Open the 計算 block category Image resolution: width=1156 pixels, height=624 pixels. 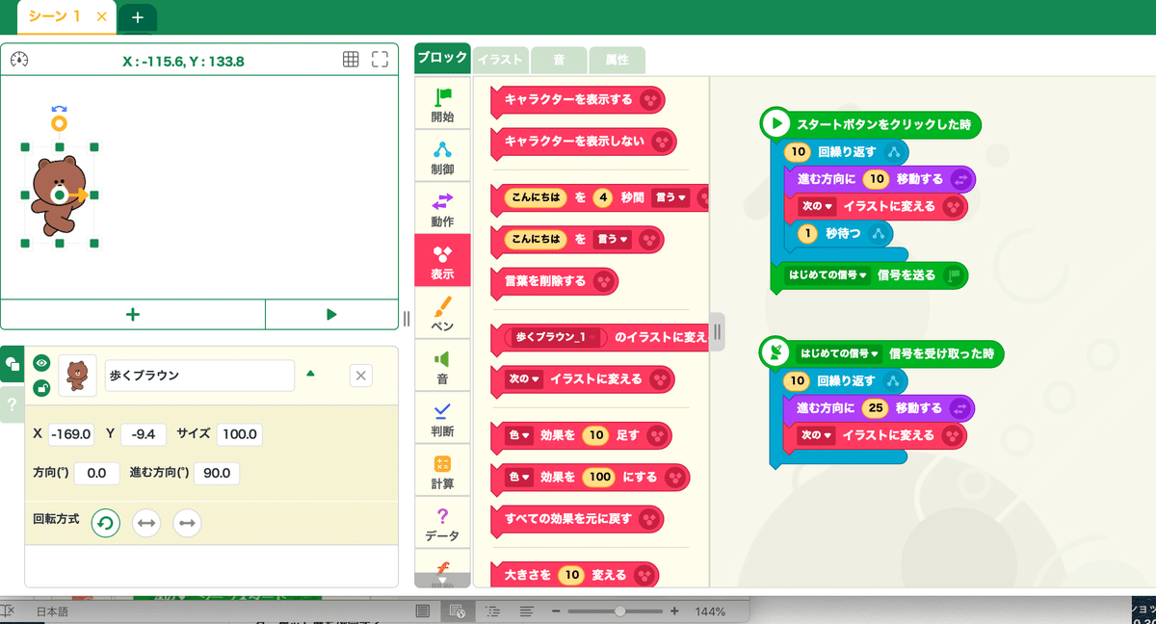coord(442,470)
